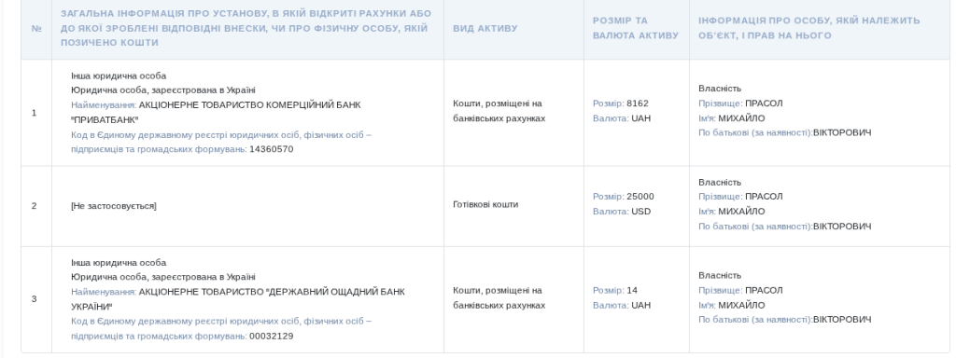Click ВІКТОРОВИЧ patronymic in the third row

point(842,320)
